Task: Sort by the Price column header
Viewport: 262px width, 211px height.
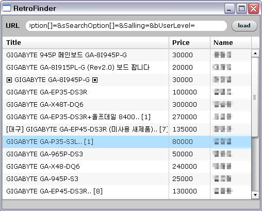Action: (189, 42)
